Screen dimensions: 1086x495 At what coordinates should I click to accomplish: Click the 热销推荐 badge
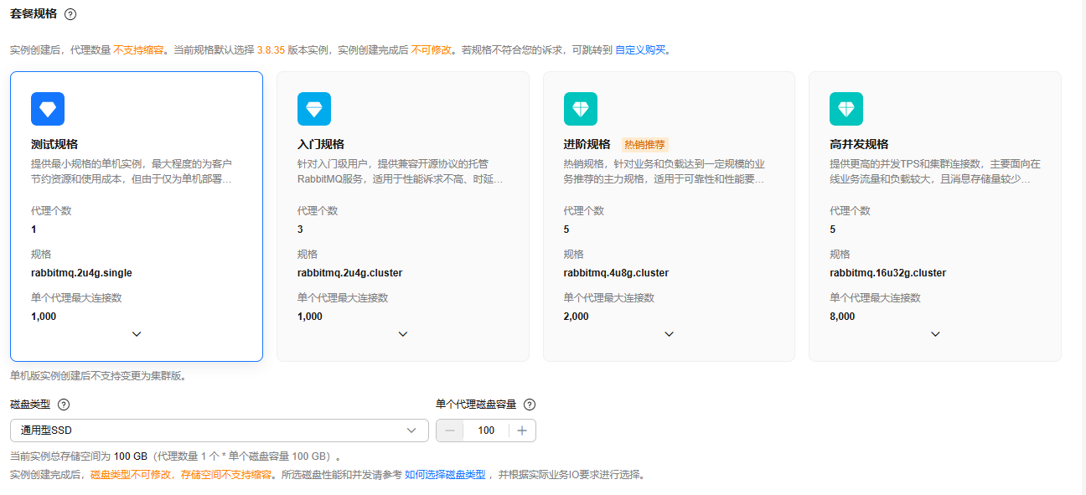click(644, 144)
